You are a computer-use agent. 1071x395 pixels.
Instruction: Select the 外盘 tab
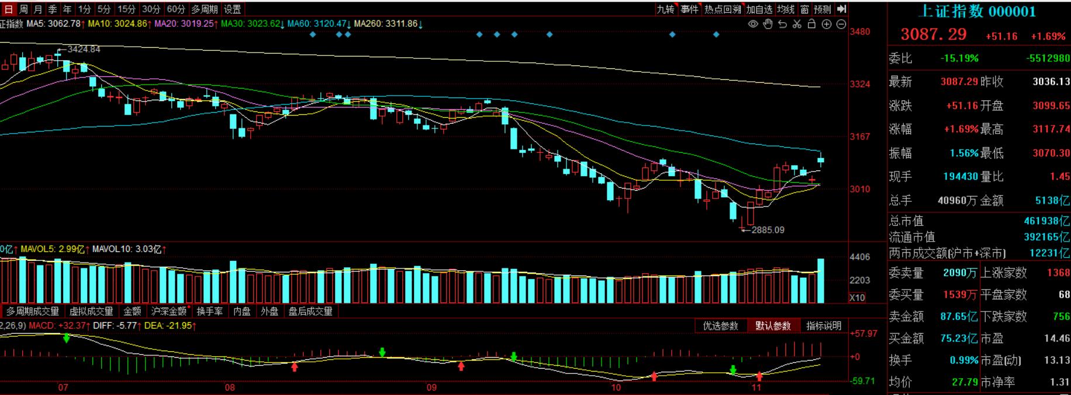pyautogui.click(x=270, y=312)
